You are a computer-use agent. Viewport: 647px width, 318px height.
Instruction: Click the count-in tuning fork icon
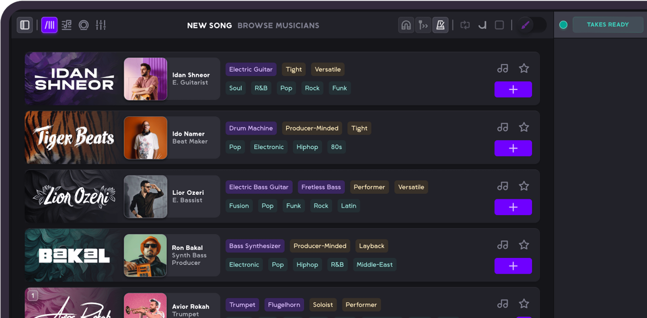point(423,25)
